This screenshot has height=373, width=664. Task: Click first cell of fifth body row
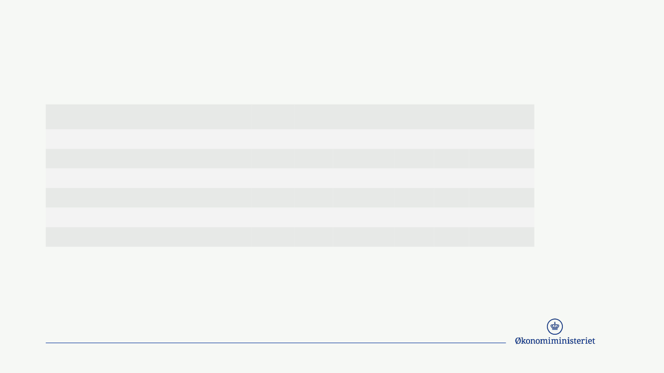pos(149,217)
